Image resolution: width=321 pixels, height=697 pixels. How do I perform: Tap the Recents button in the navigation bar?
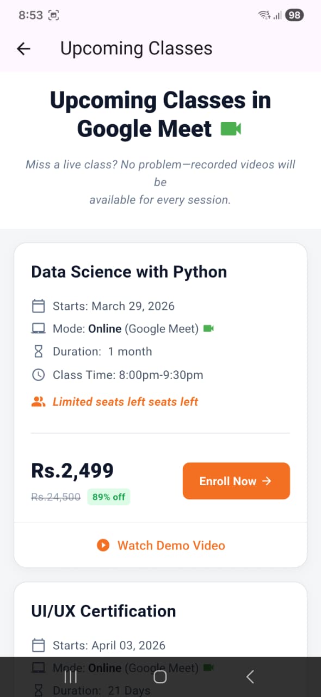(x=70, y=676)
